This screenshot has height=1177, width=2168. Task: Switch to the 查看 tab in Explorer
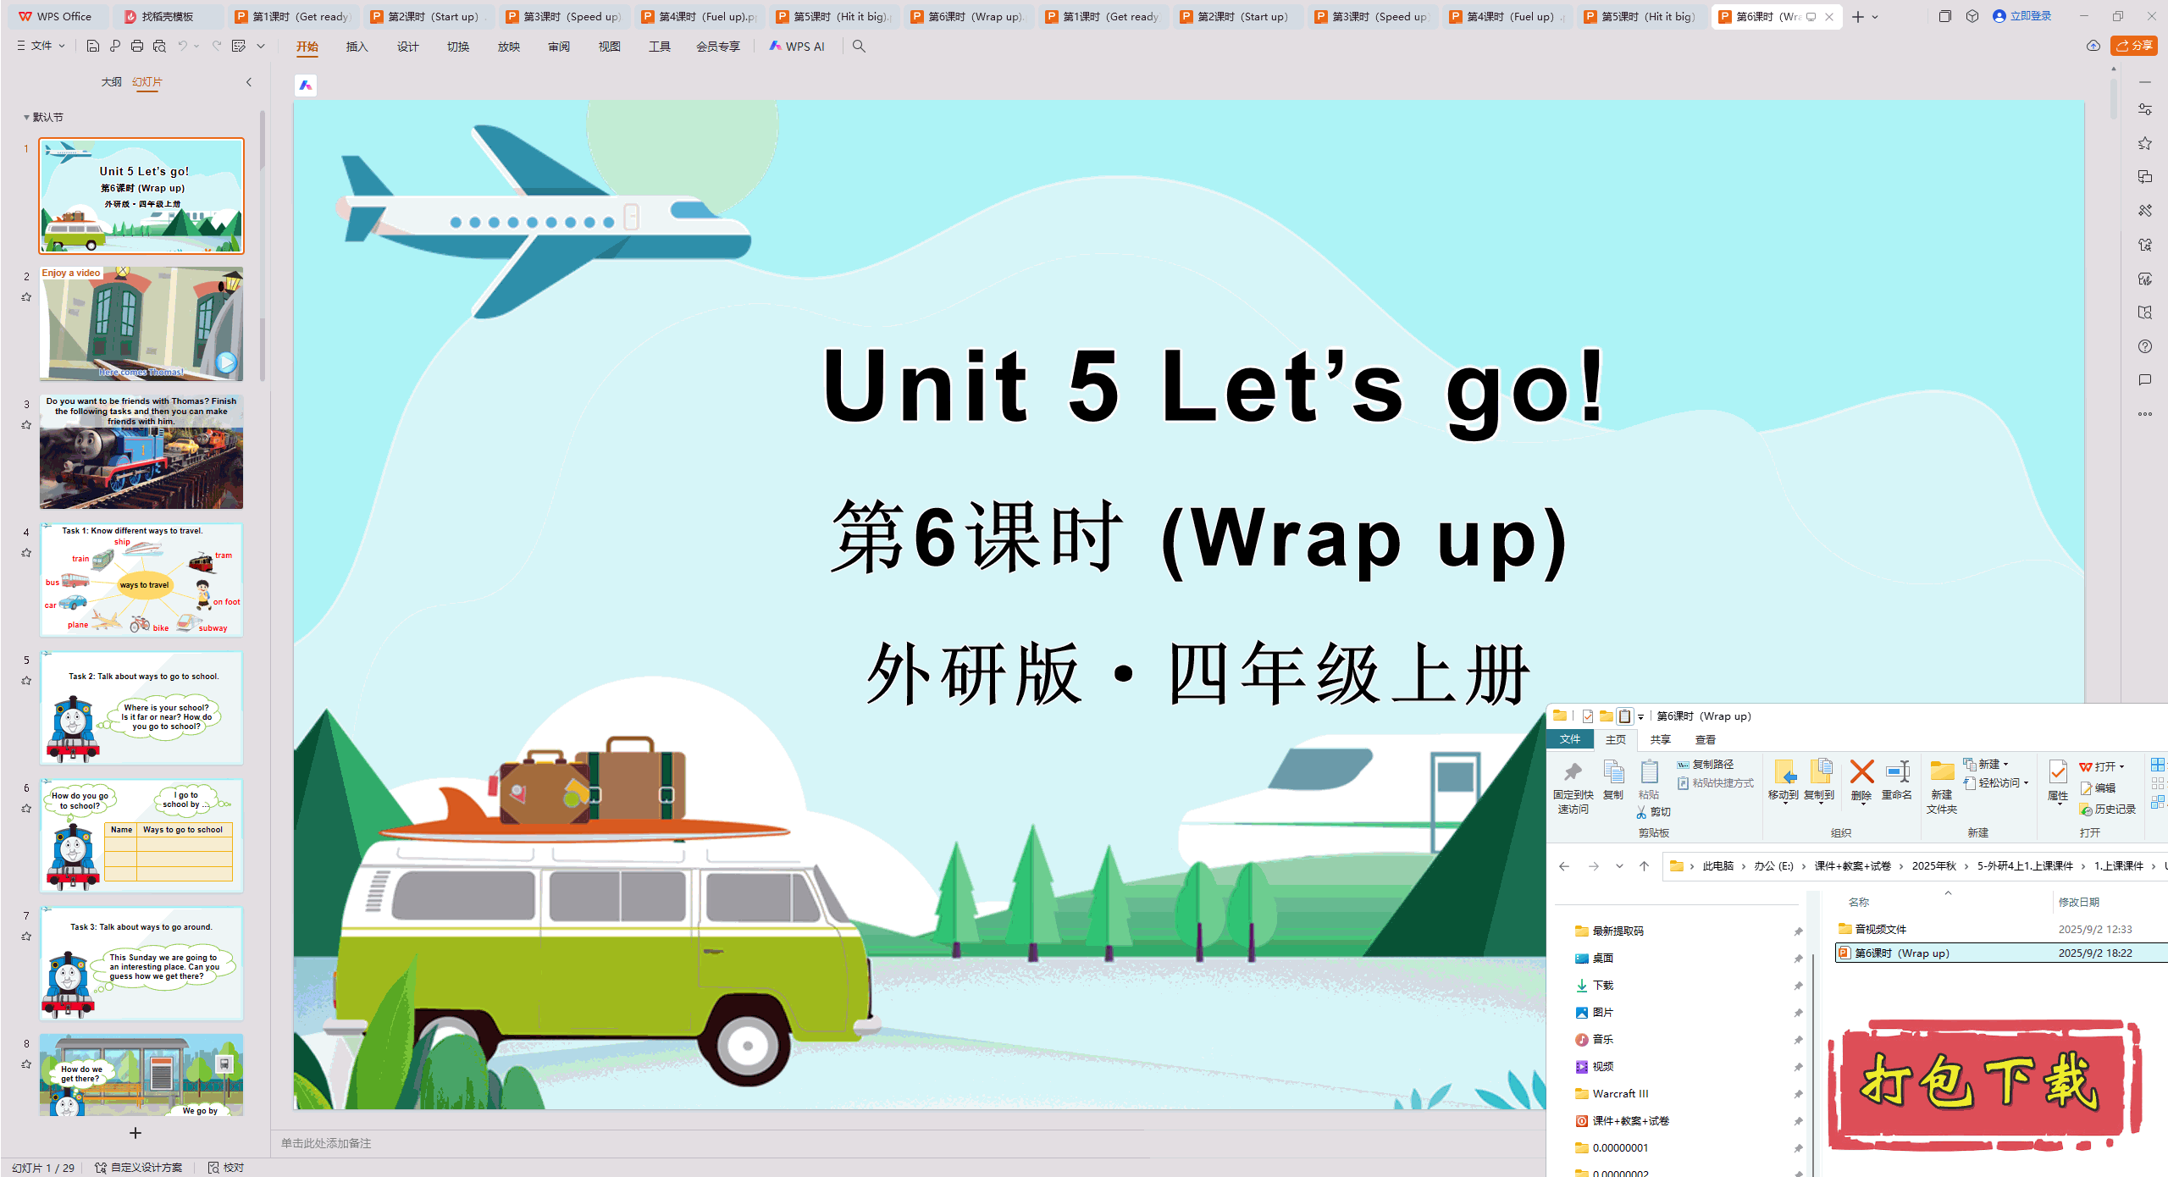[1705, 739]
